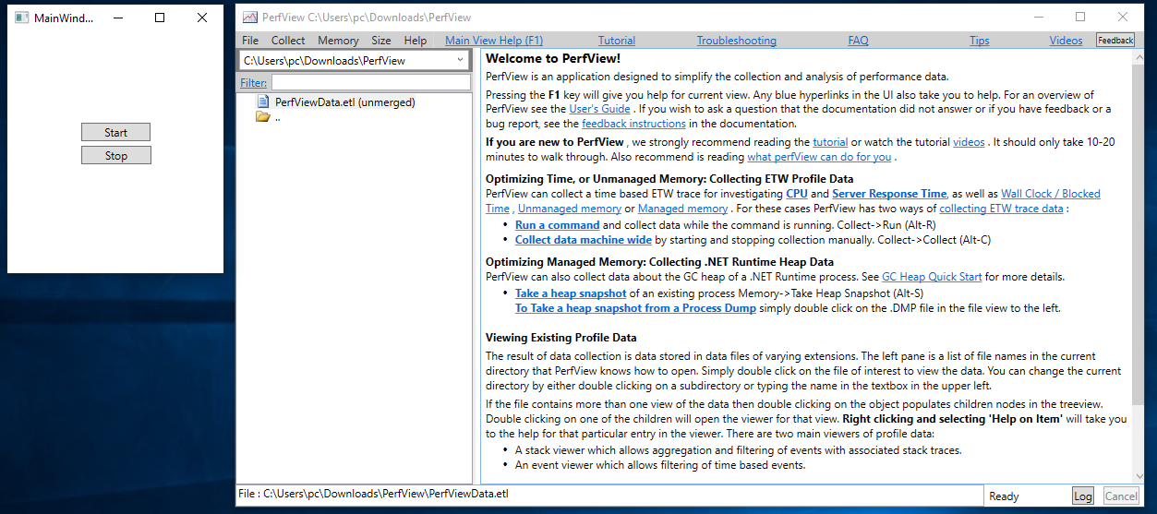Open the Tips link
Screen dimensions: 1157x514
[x=980, y=41]
